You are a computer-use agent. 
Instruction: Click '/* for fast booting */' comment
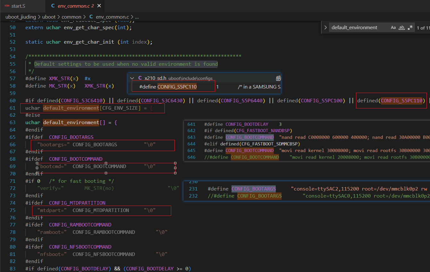[x=81, y=181]
